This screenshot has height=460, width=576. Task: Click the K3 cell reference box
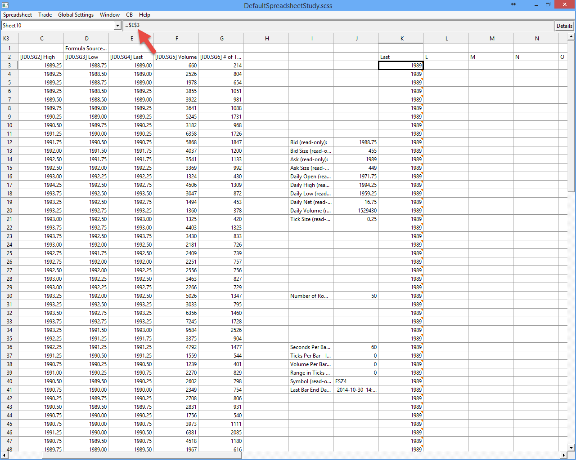(9, 39)
